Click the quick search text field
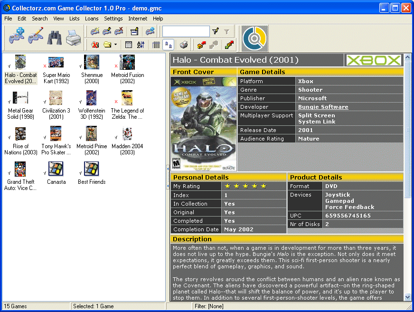This screenshot has width=414, height=312. pyautogui.click(x=186, y=31)
